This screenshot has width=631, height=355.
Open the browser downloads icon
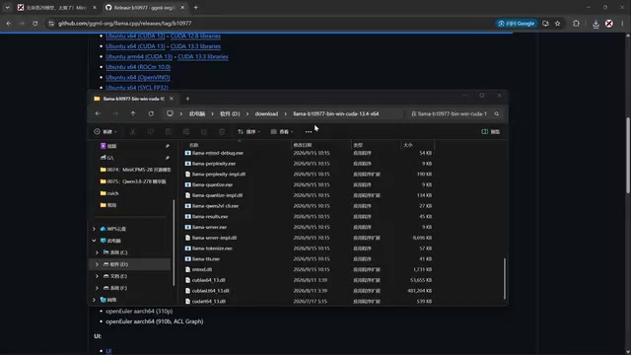click(596, 24)
